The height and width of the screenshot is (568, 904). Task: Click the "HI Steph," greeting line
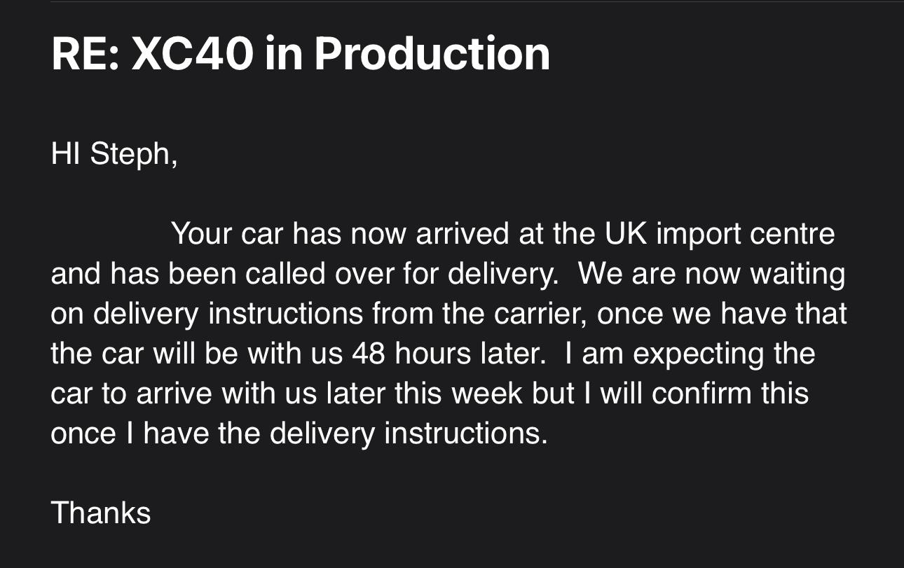(114, 153)
